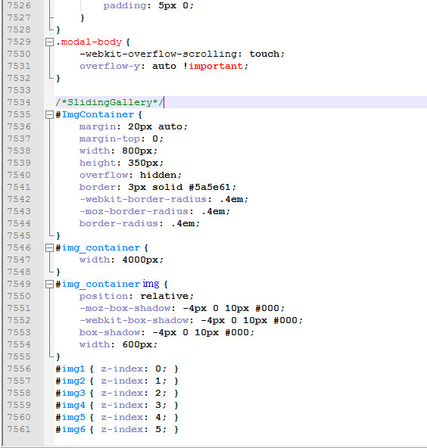Click the #ImgContainer selector

click(95, 114)
